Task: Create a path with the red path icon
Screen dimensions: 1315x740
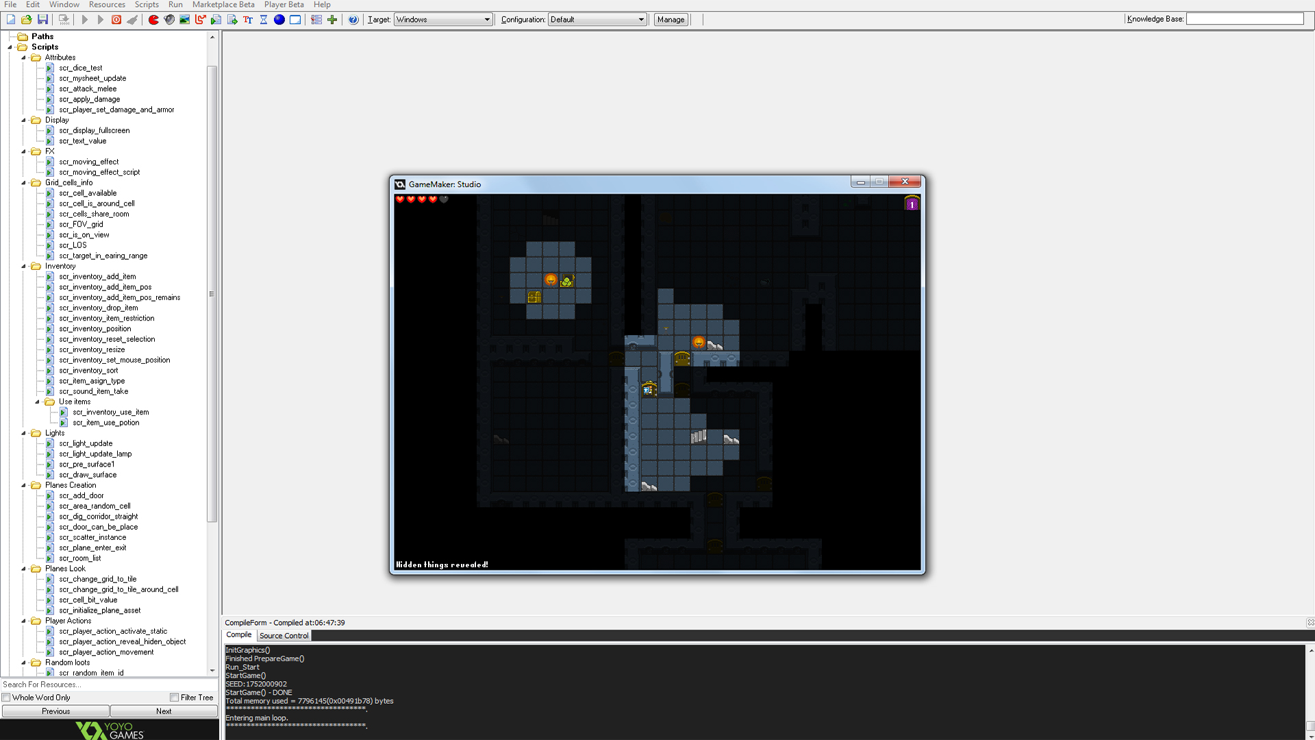Action: pyautogui.click(x=201, y=19)
